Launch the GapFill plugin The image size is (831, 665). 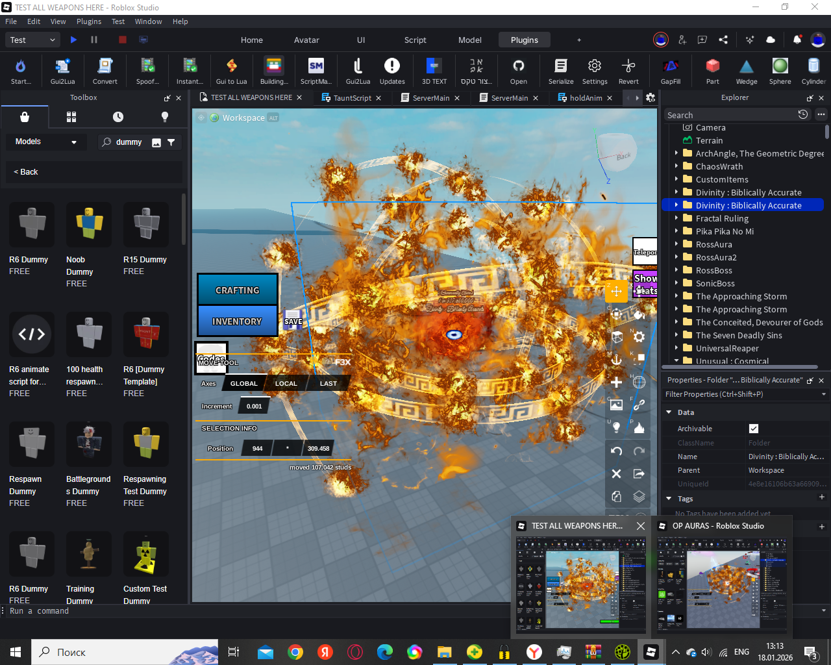coord(671,70)
